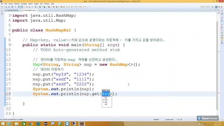Open Chrome from the taskbar

coord(31,124)
